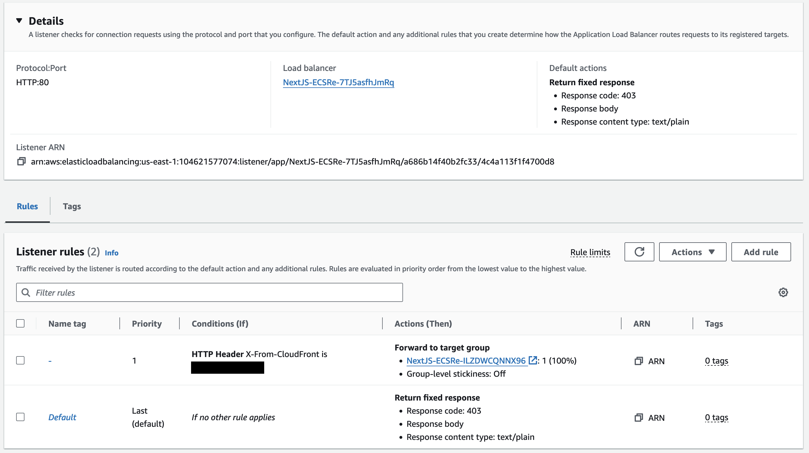Open target group NextJS-ECSRe-ILZDWCQNNX96 link
809x453 pixels.
tap(466, 361)
